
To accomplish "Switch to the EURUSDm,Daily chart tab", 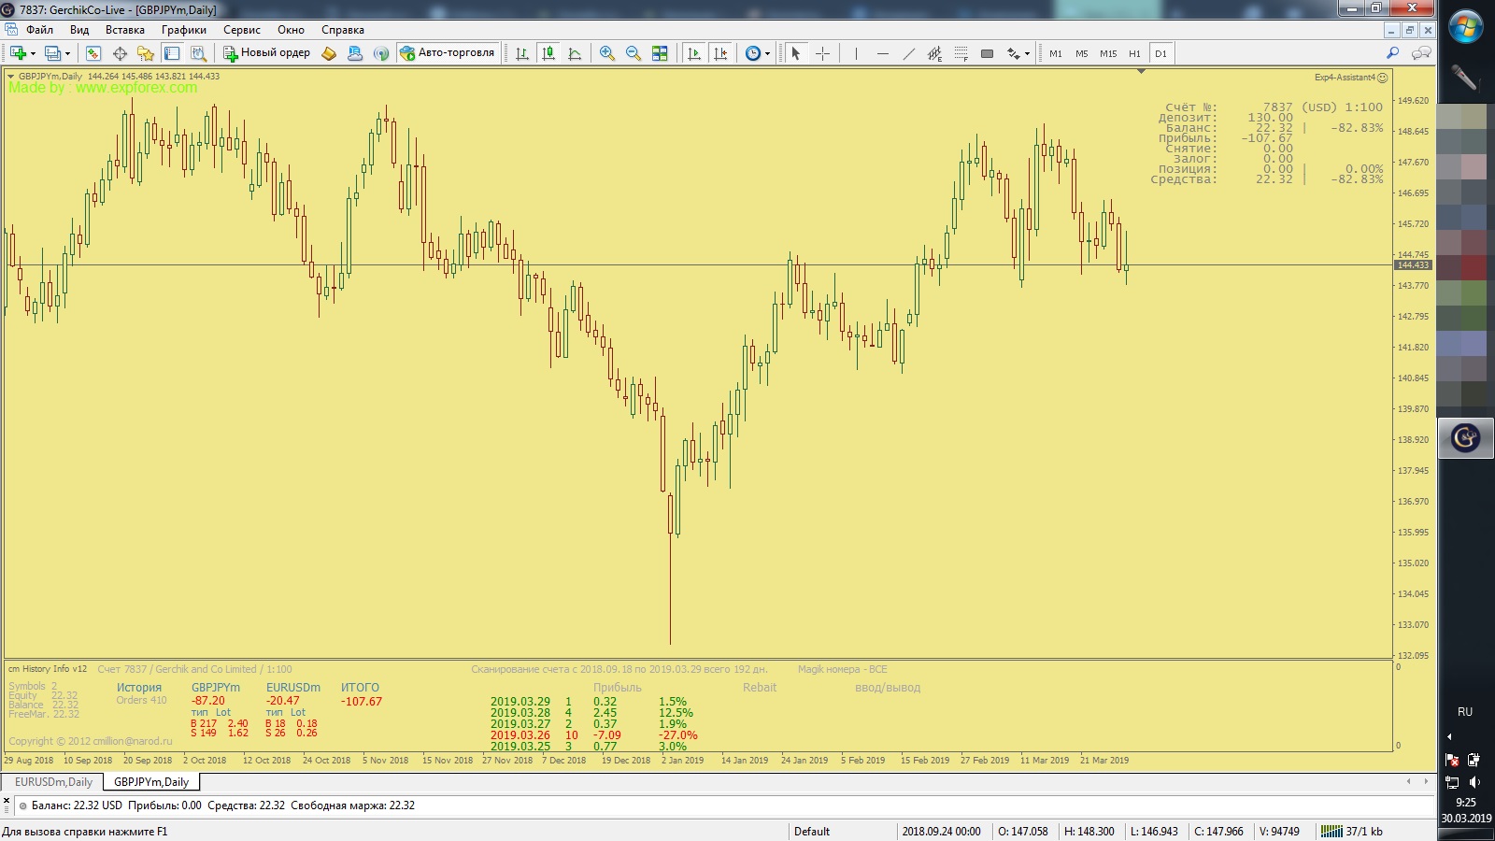I will click(x=53, y=782).
